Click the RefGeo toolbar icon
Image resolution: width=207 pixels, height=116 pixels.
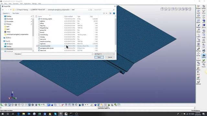tap(204, 7)
